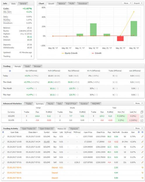Open the Risk Of Ruin tab
The image size is (145, 182).
(71, 104)
